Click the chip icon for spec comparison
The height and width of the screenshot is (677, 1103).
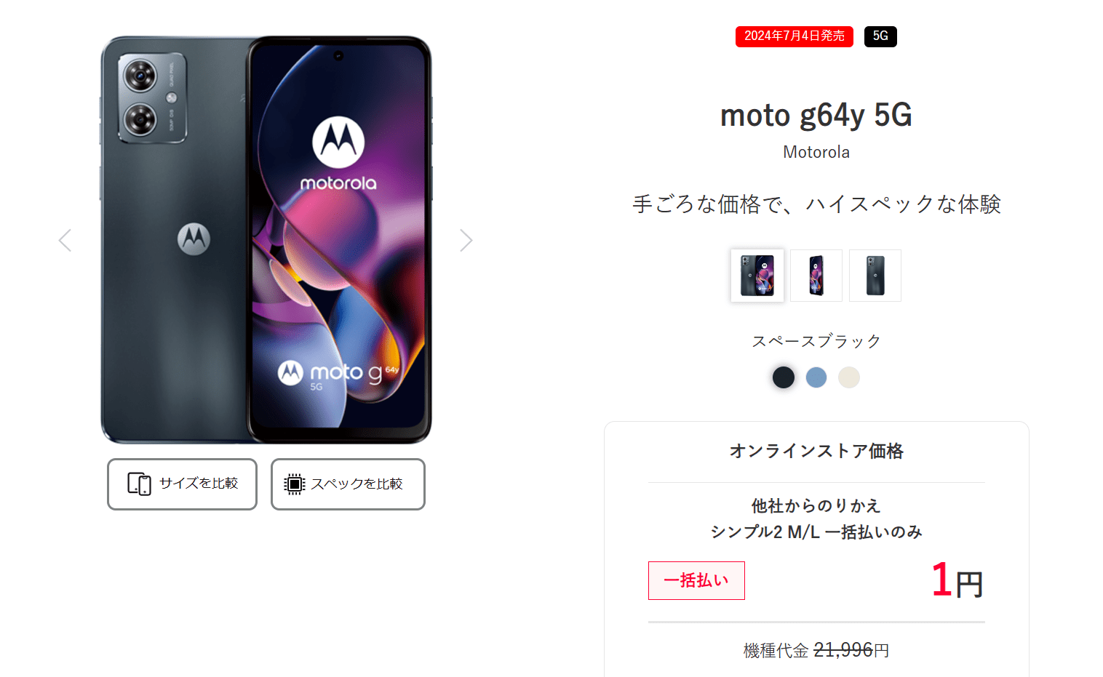point(294,484)
